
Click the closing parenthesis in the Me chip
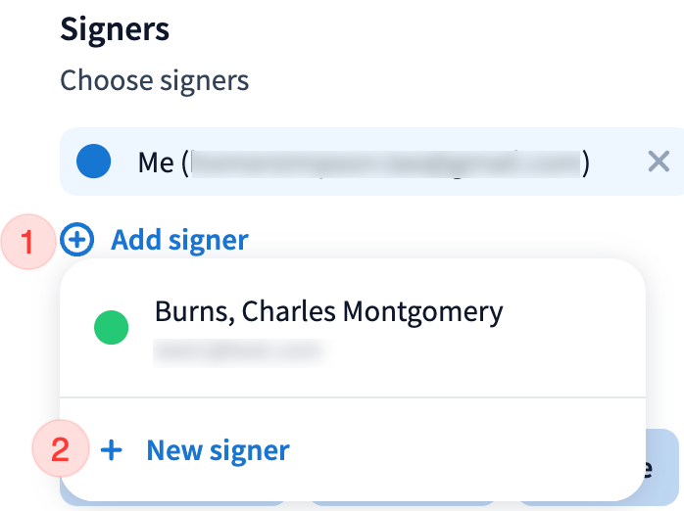click(x=586, y=163)
